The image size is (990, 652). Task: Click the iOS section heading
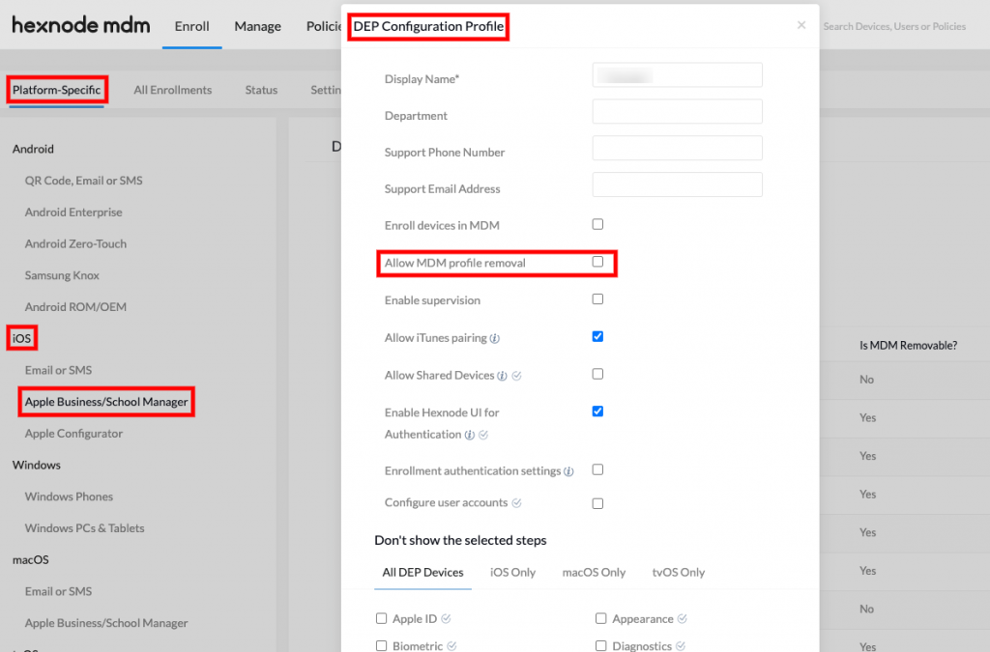(x=21, y=339)
